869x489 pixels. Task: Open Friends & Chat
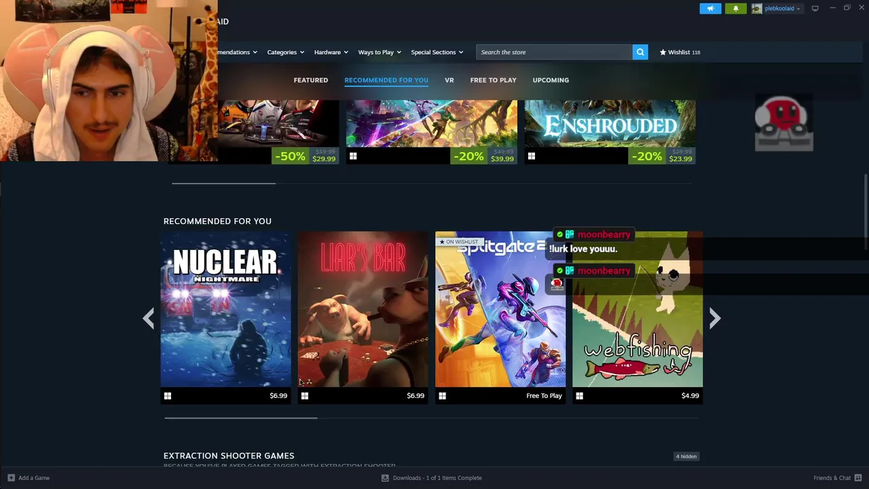[832, 477]
